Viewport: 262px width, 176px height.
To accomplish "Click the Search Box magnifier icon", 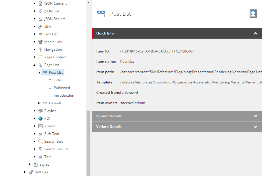I will (x=40, y=142).
